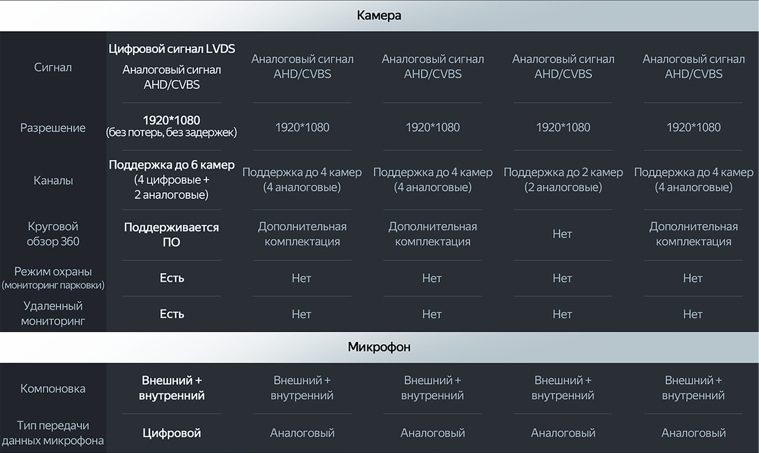Click the bold Внешний + внутренний cell
The width and height of the screenshot is (759, 453).
(171, 388)
